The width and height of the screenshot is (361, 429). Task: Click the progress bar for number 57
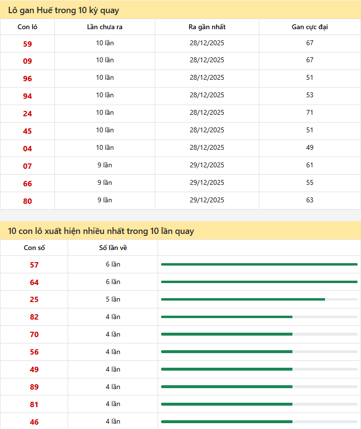point(259,265)
